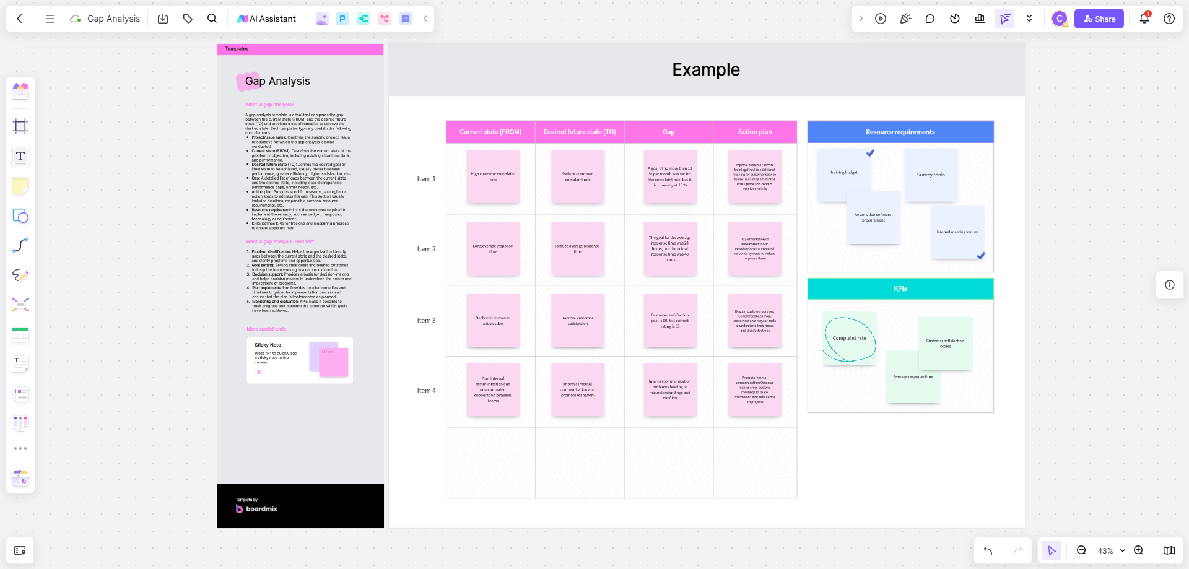Select the 'High customer complaint rate' pink sticky
The height and width of the screenshot is (569, 1189).
[493, 177]
